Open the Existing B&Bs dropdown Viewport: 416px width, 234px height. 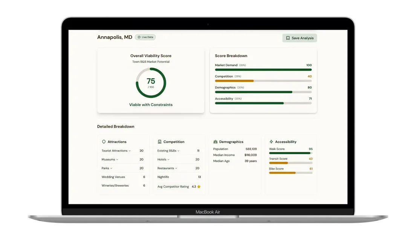tap(177, 150)
